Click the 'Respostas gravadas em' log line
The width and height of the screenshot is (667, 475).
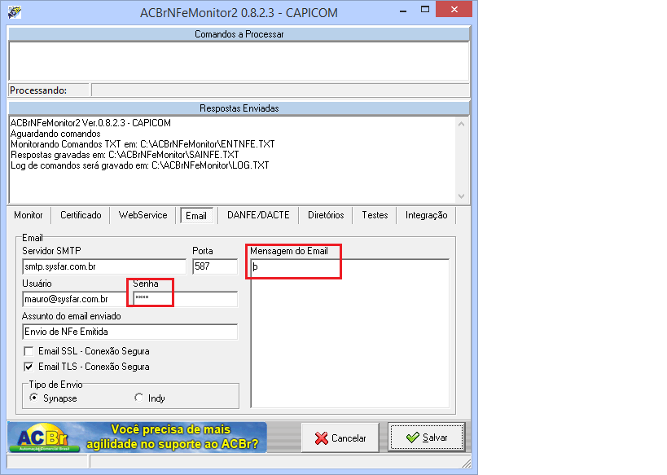[125, 155]
